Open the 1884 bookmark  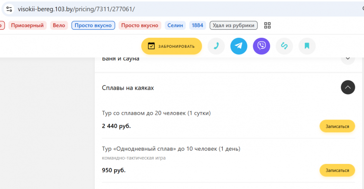[198, 26]
